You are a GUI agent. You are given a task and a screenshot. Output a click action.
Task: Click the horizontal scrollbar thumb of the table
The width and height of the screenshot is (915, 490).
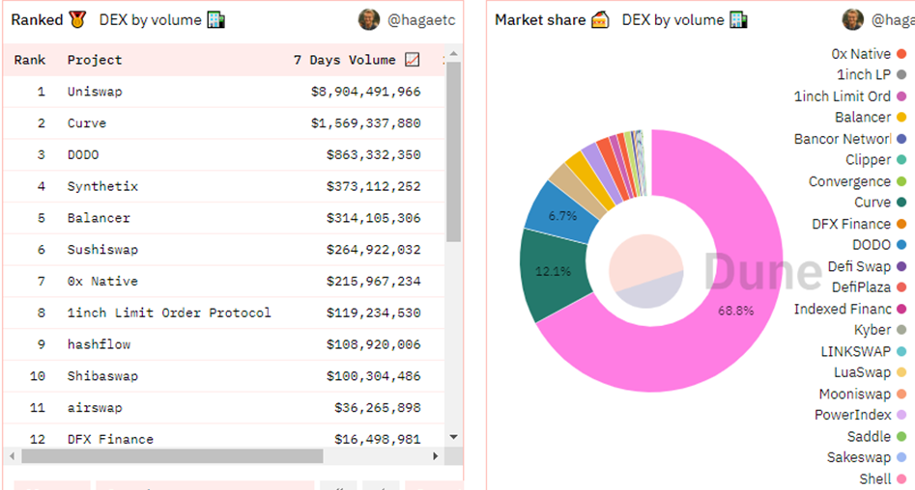(172, 456)
